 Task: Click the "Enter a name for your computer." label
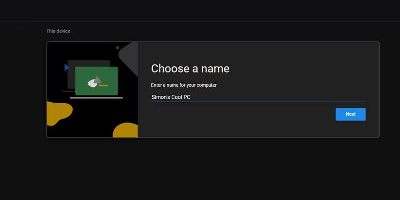184,85
